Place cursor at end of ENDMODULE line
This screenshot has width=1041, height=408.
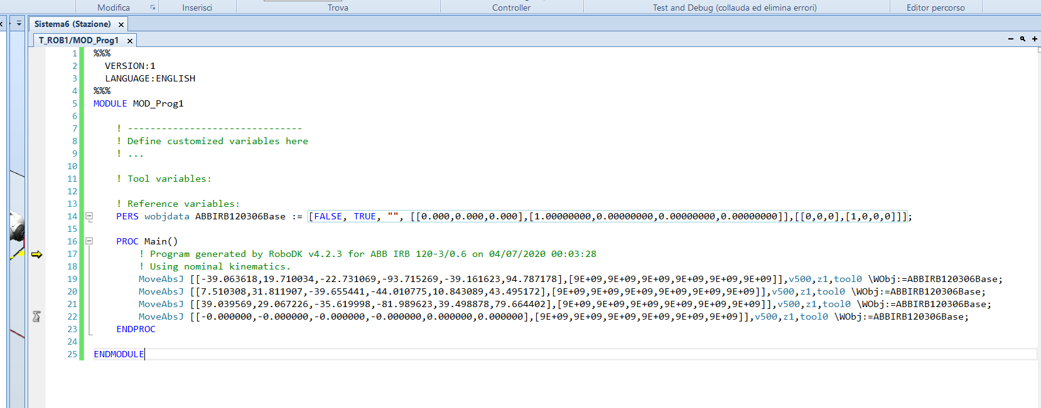click(144, 354)
